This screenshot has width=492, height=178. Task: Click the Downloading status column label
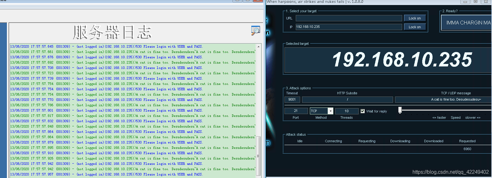(400, 141)
